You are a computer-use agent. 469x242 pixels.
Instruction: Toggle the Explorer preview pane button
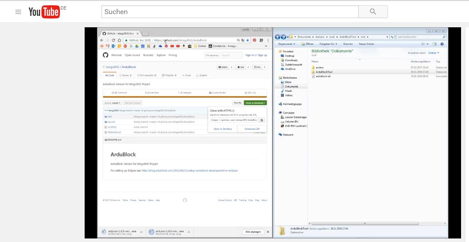point(435,44)
